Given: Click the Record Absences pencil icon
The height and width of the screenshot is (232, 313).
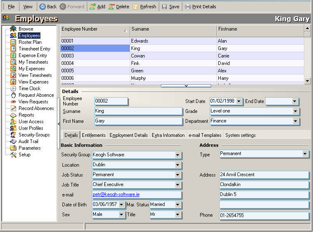Looking at the screenshot, I should (x=13, y=108).
